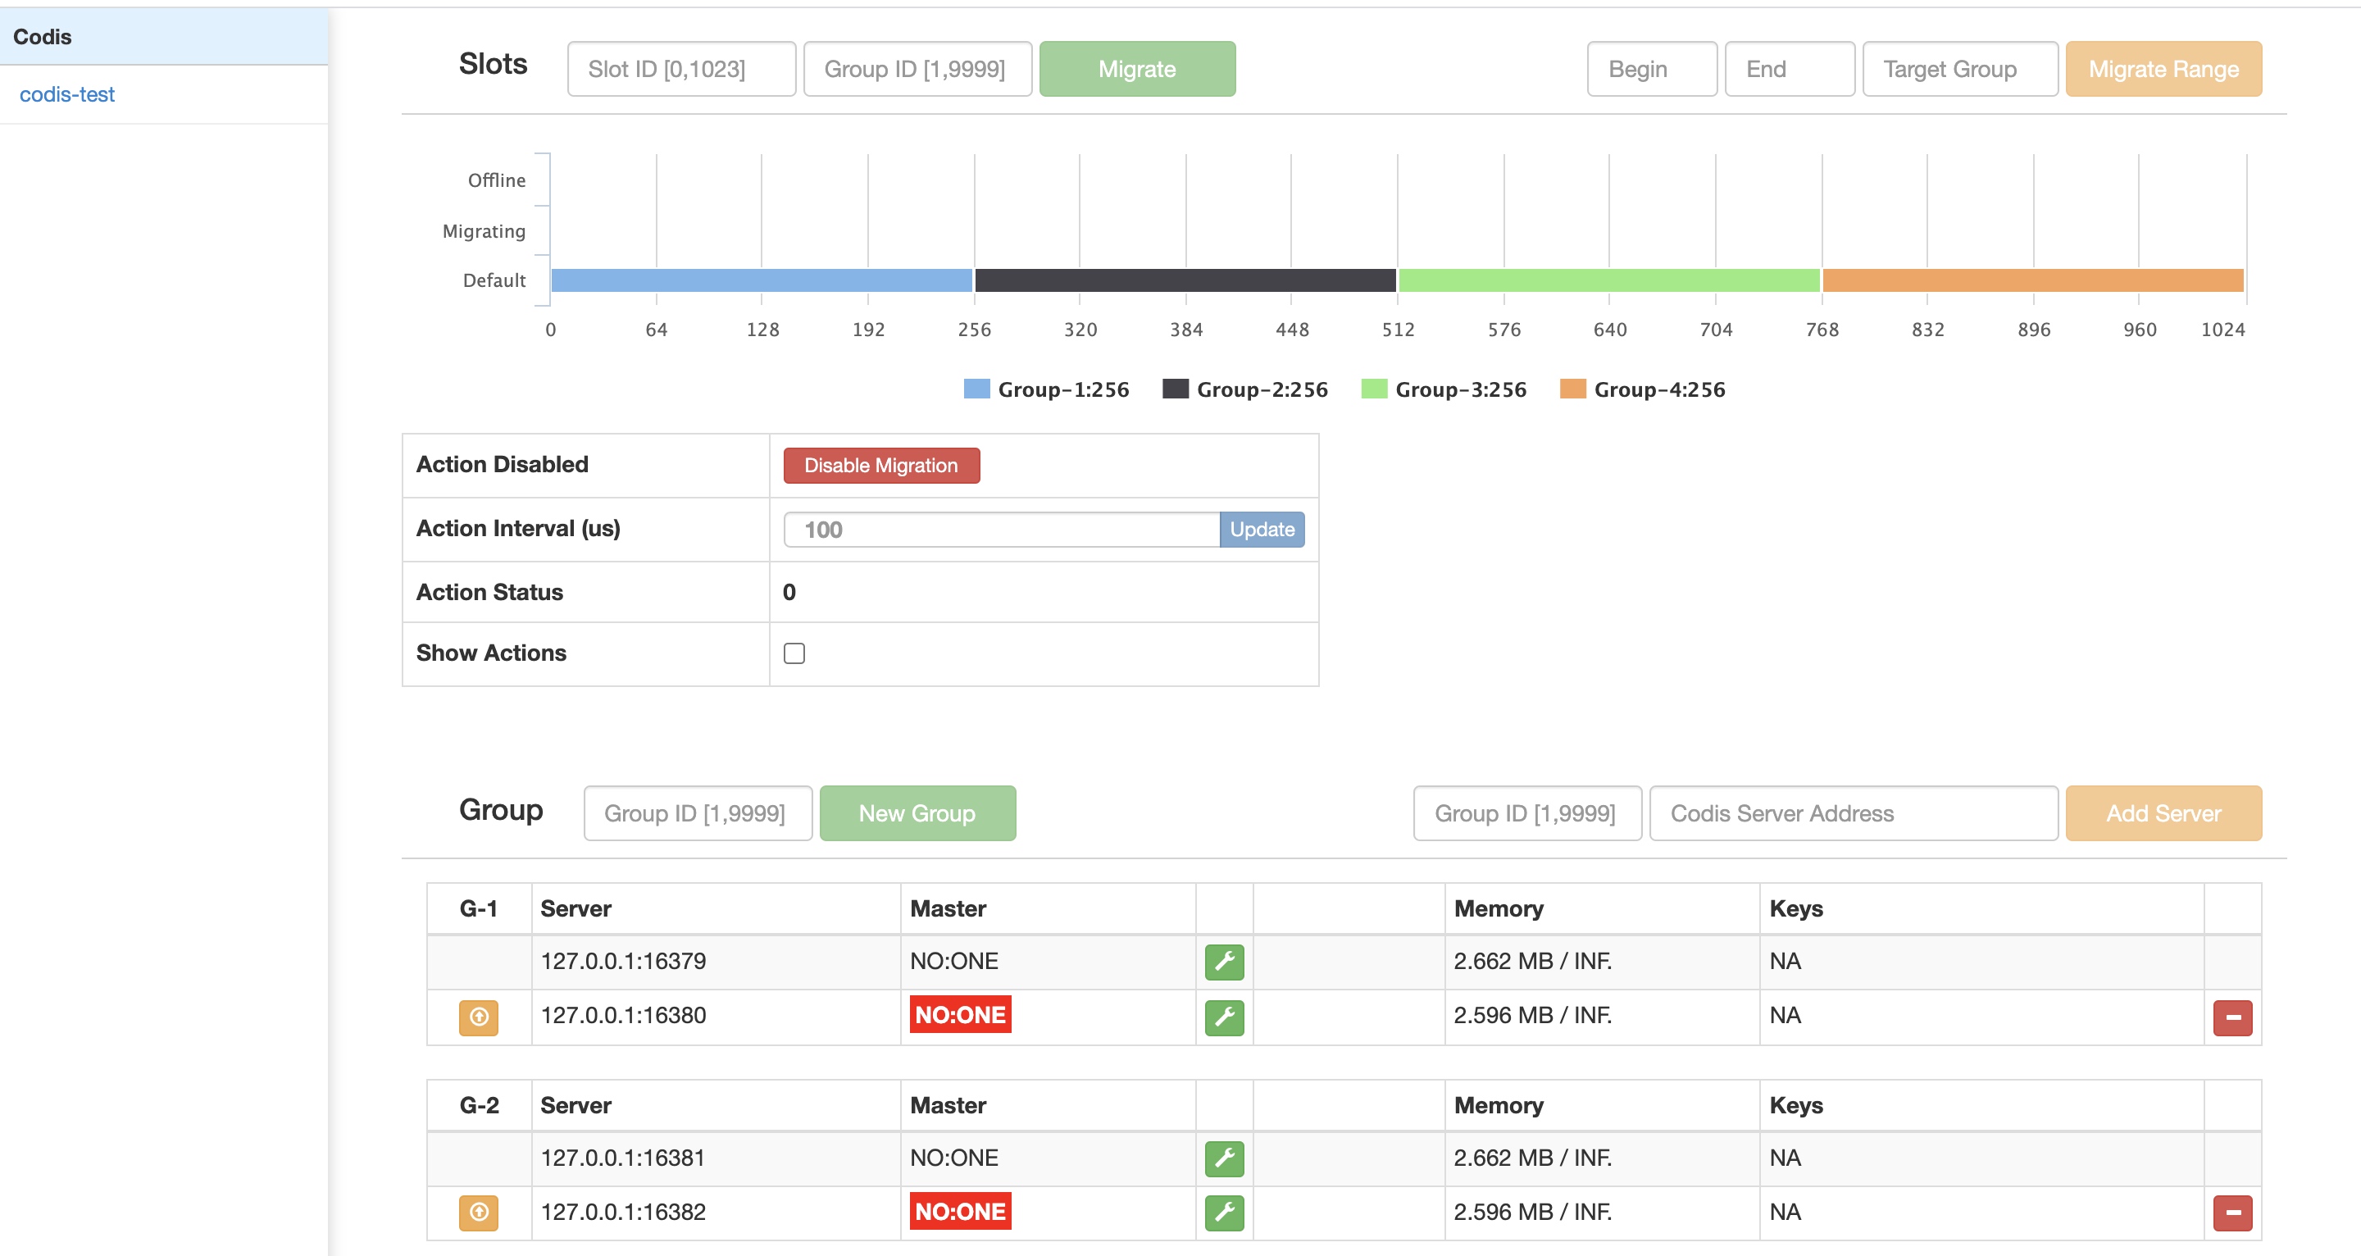Screen dimensions: 2361x1256
Task: Click wrench icon for server 127.0.0.1:16379
Action: click(x=1224, y=962)
